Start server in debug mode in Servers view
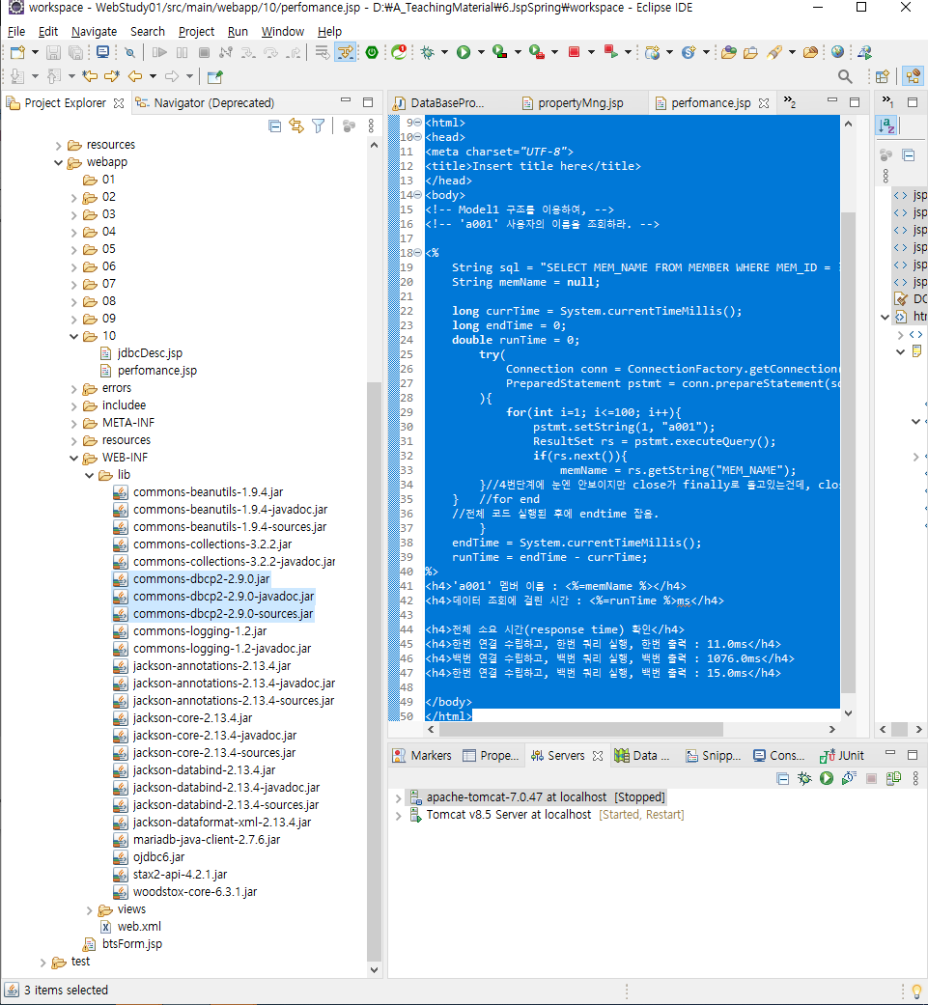This screenshot has height=1005, width=928. 804,778
